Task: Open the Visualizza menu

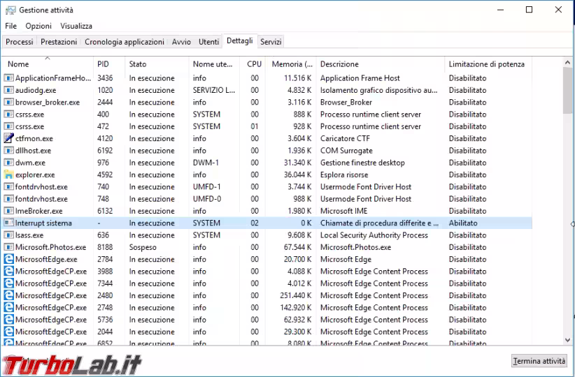Action: tap(76, 26)
